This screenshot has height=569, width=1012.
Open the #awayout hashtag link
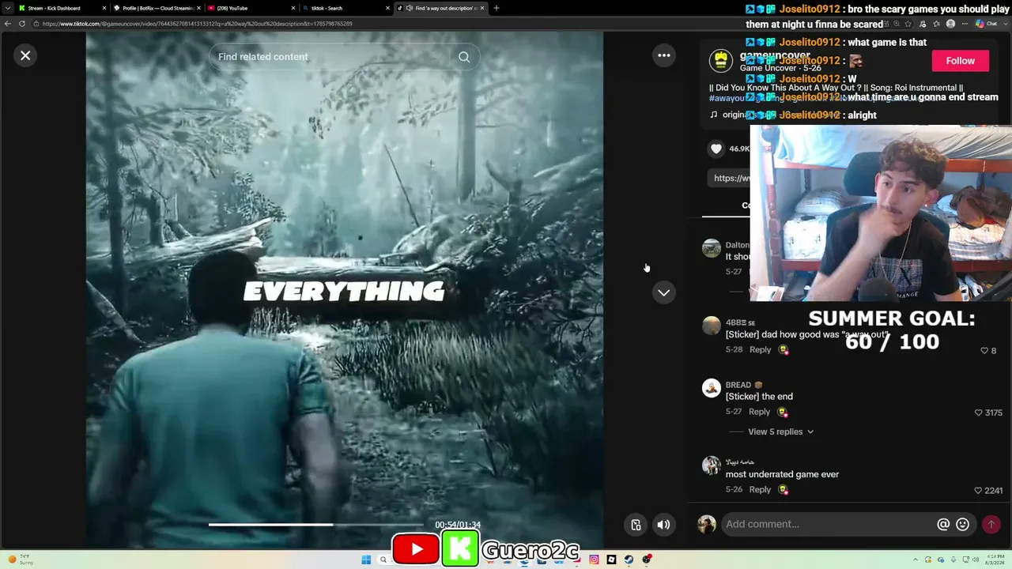[727, 98]
